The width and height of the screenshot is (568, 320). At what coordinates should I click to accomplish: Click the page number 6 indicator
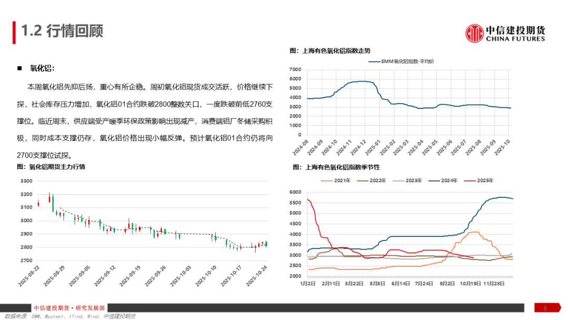point(545,308)
